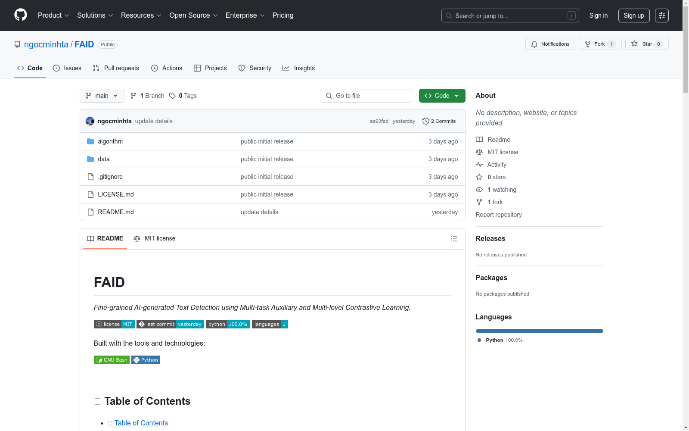The image size is (689, 431).
Task: Click the algorithm folder icon
Action: (90, 141)
